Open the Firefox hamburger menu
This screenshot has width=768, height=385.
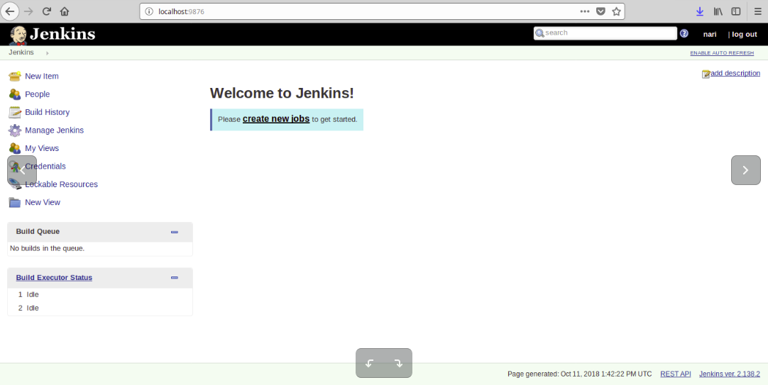(x=757, y=11)
